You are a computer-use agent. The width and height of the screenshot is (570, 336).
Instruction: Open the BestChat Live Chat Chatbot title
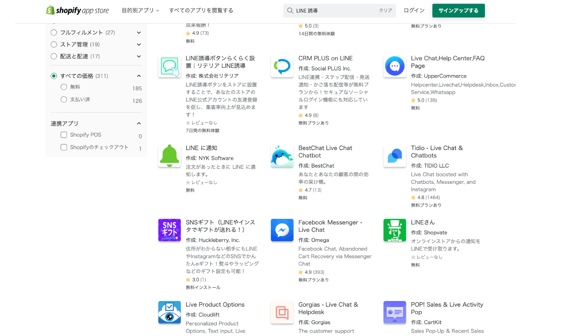click(325, 152)
